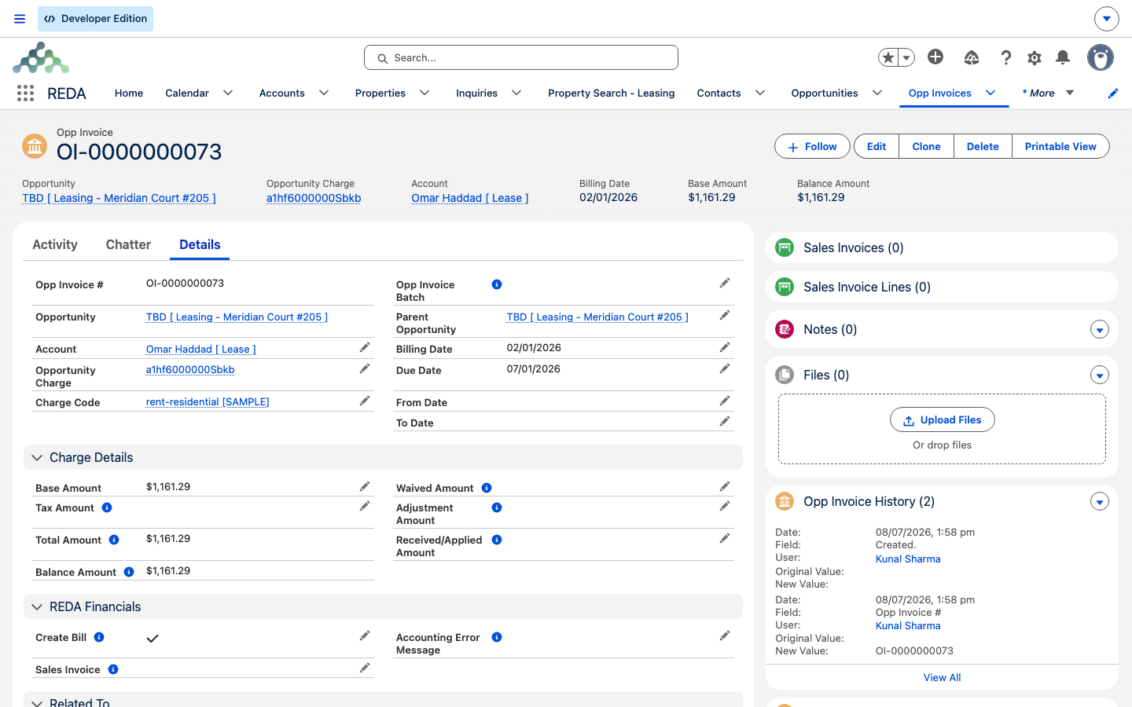Edit the Billing Date field pencil icon
1132x707 pixels.
725,347
